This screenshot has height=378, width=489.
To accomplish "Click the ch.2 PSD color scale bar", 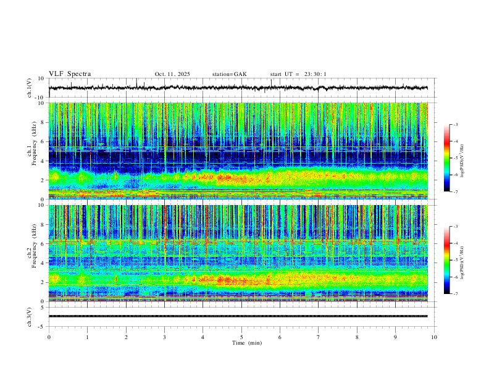I will pos(447,260).
